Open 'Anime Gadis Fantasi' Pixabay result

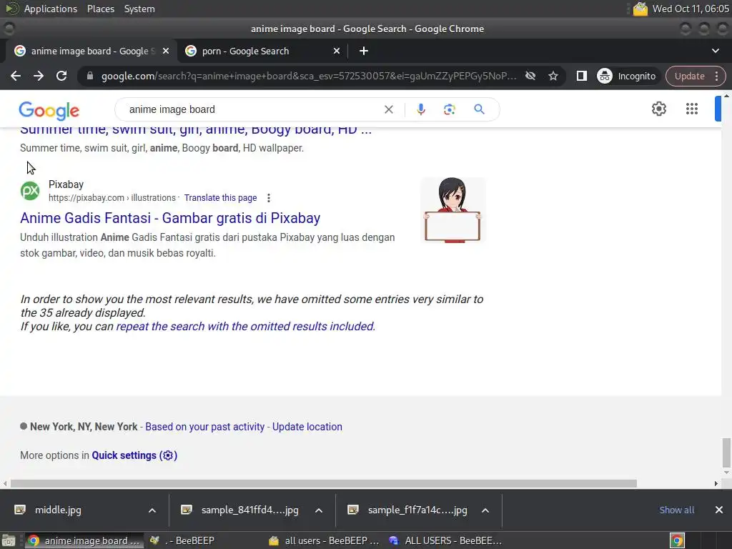click(170, 218)
